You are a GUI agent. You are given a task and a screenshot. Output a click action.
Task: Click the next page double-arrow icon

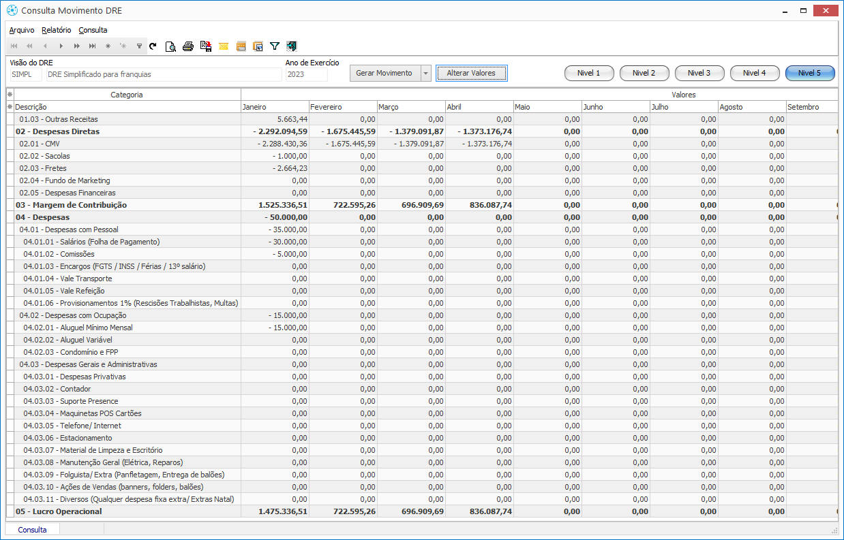point(76,46)
